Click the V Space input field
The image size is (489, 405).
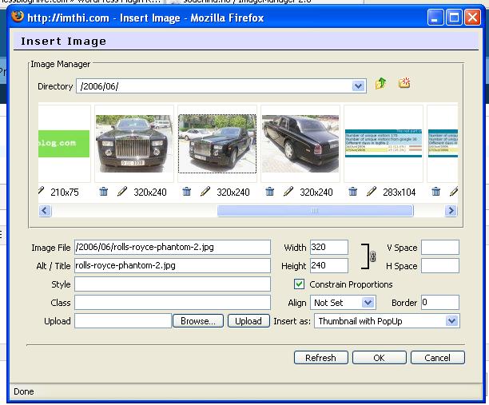coord(440,248)
